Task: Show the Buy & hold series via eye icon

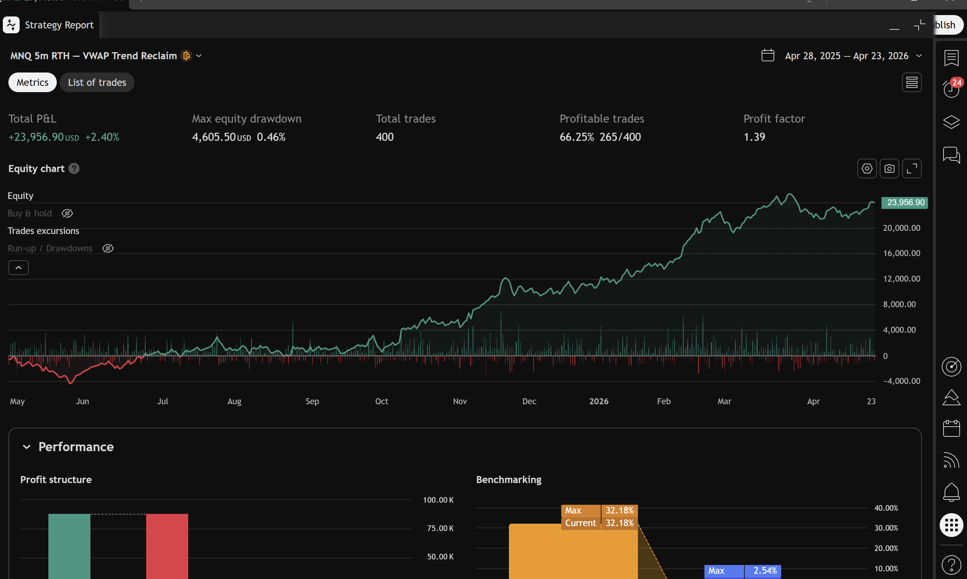Action: tap(67, 213)
